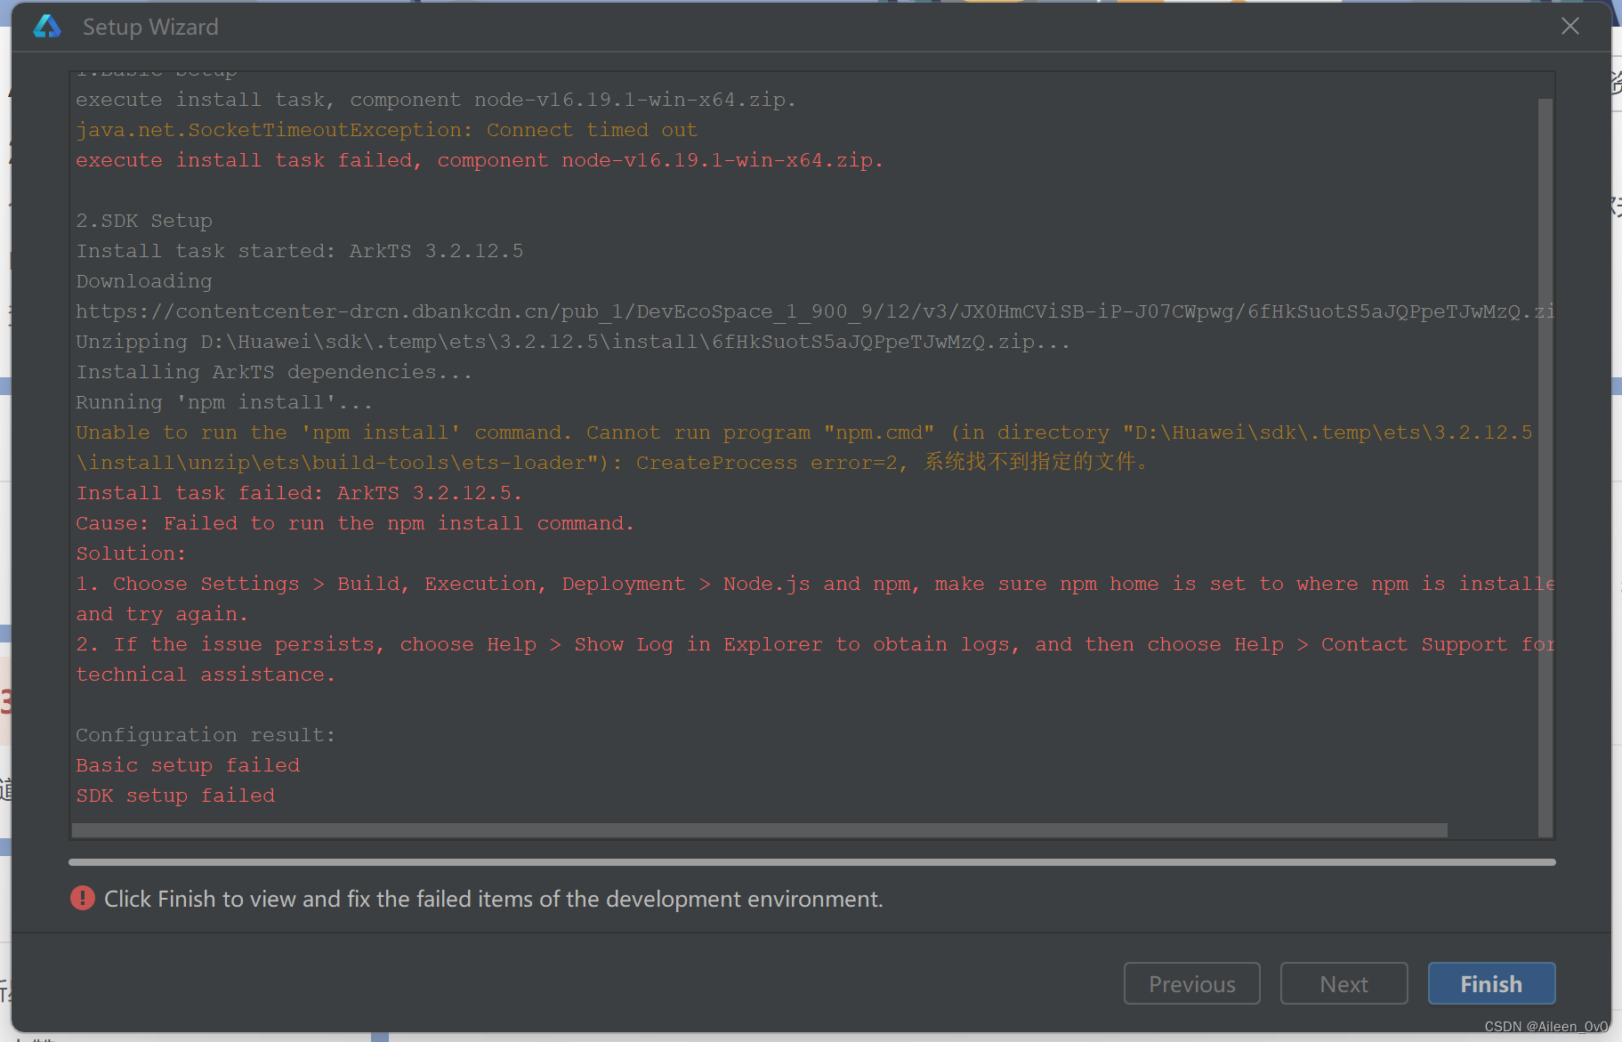Click the Previous button

pos(1191,983)
